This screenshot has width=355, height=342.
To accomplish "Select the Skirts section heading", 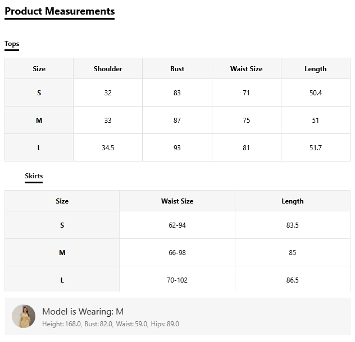I will [34, 176].
